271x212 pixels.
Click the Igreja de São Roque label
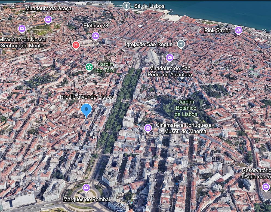click(x=149, y=44)
